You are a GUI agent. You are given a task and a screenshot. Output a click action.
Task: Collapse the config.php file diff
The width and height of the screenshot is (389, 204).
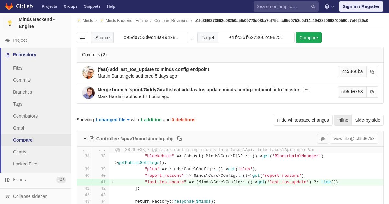pos(85,139)
